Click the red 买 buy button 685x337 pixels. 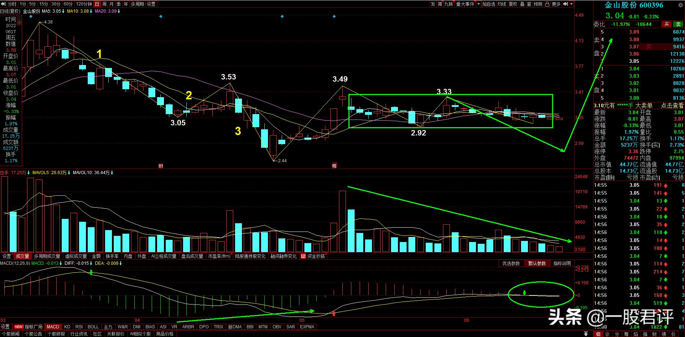click(667, 24)
